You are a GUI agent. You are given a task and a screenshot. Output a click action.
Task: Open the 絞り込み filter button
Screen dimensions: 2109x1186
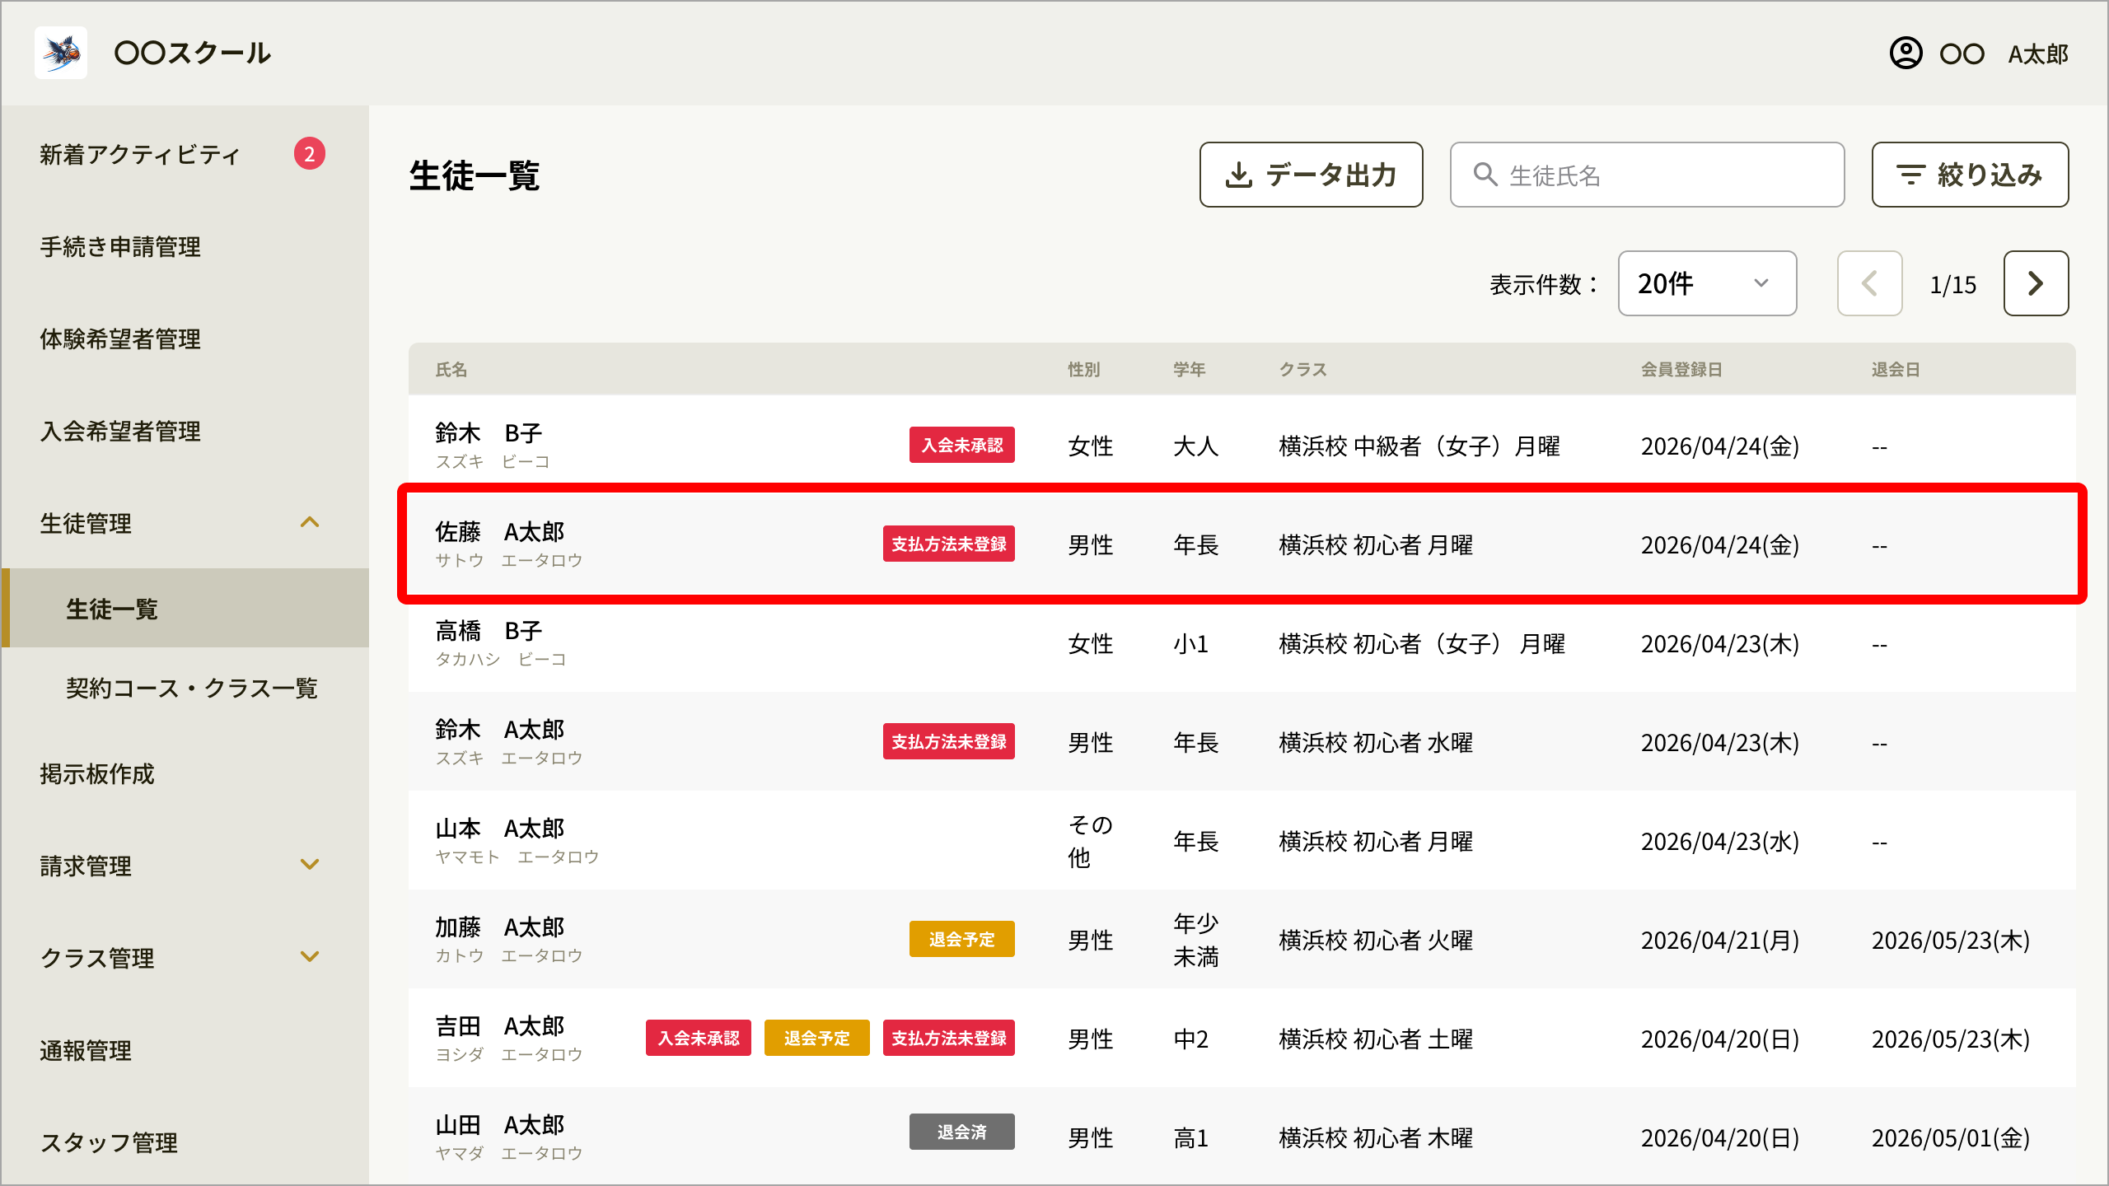(1970, 175)
